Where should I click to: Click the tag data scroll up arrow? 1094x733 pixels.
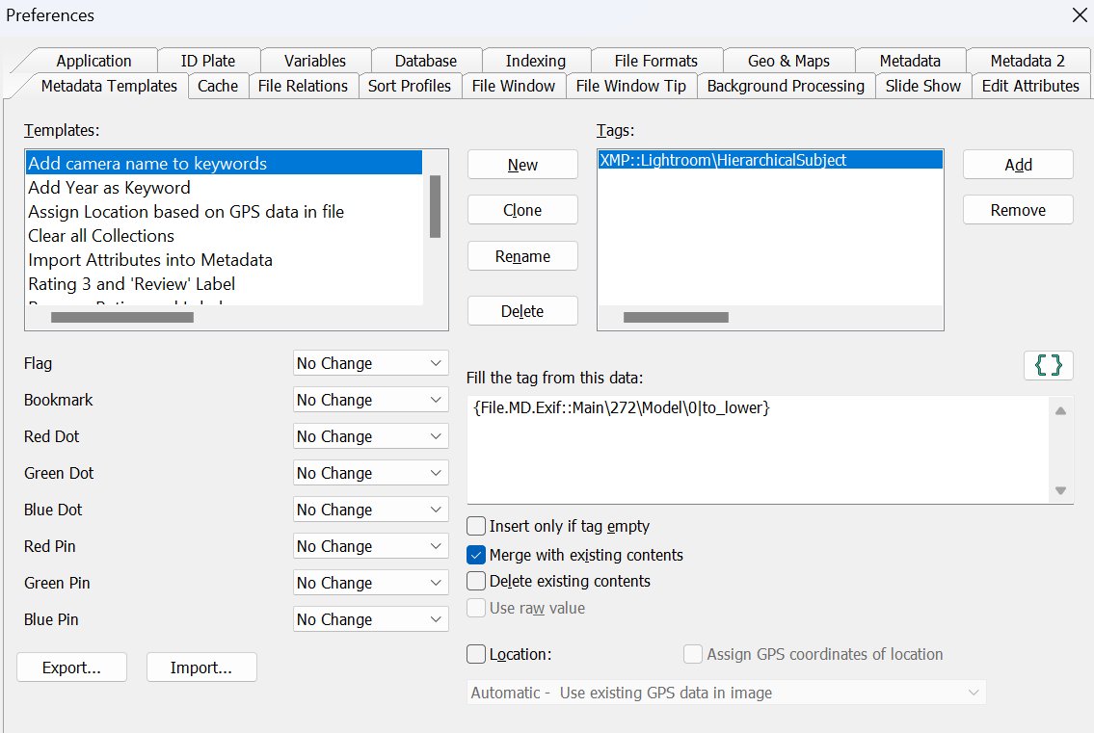coord(1060,410)
